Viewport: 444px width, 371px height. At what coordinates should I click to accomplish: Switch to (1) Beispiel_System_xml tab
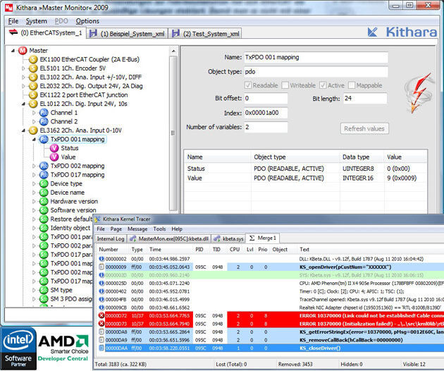tap(127, 34)
